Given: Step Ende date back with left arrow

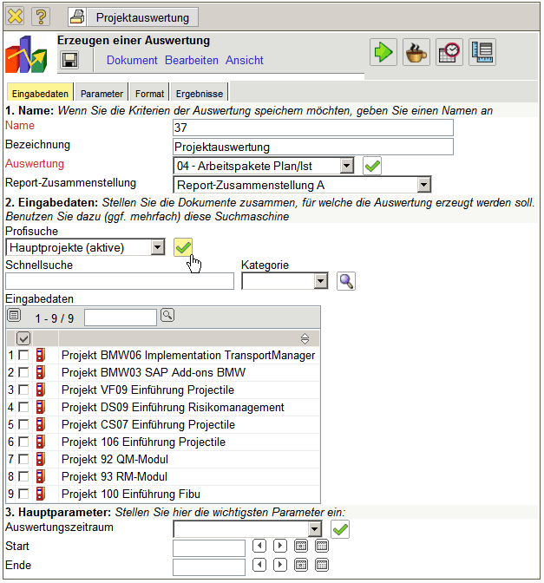Looking at the screenshot, I should tap(259, 565).
